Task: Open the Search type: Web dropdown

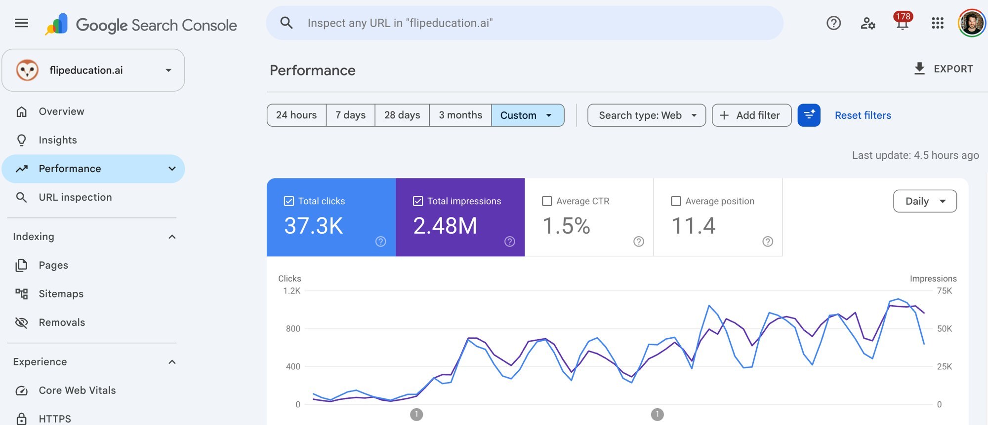Action: pos(647,115)
